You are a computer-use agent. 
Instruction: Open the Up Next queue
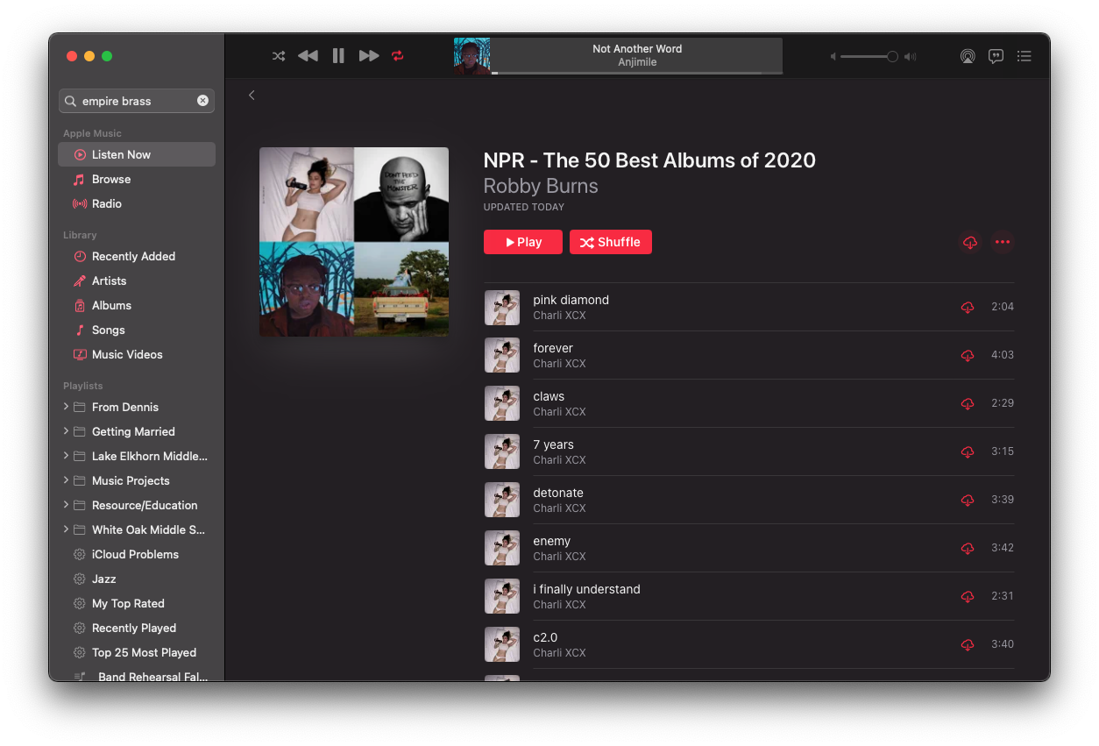coord(1024,55)
